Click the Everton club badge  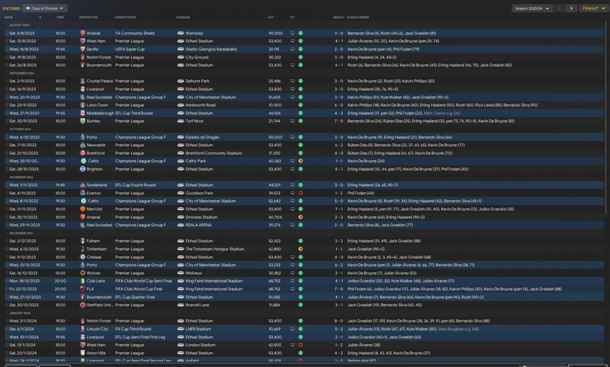click(83, 193)
